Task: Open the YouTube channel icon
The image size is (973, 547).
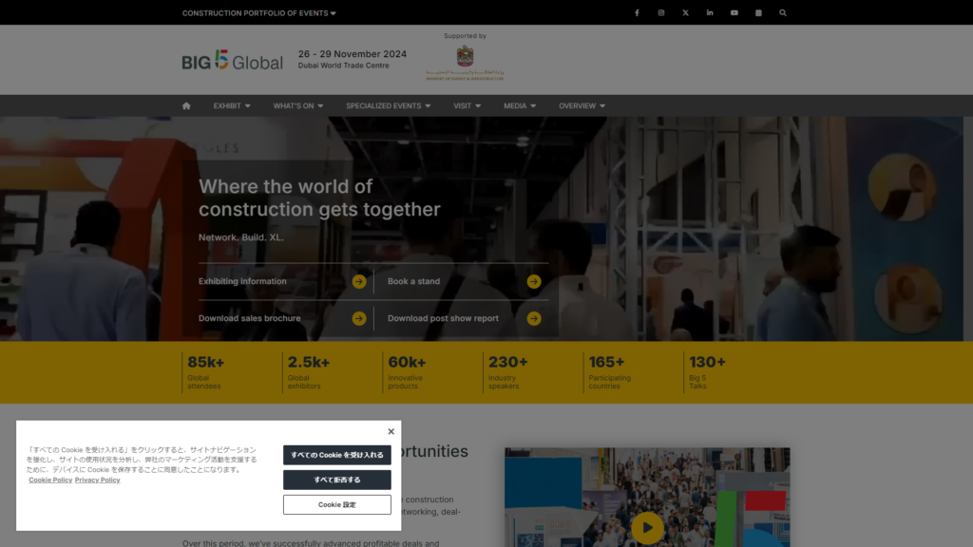Action: (x=735, y=12)
